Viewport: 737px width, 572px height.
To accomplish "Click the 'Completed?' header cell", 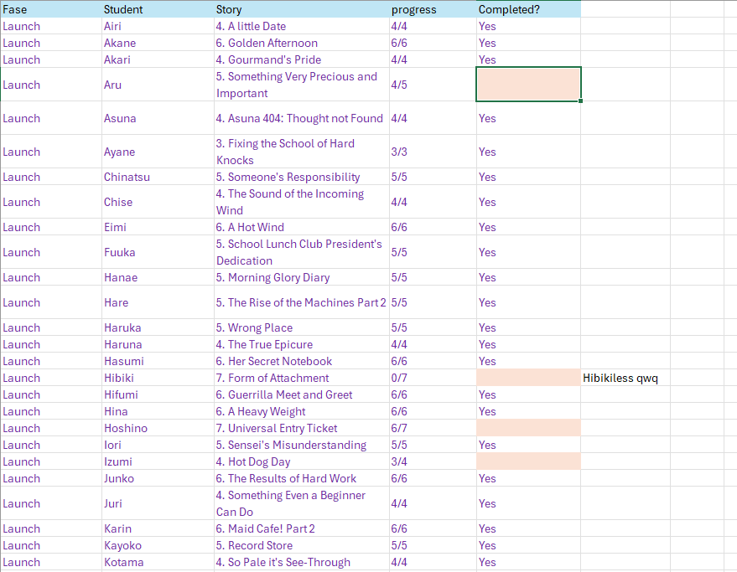I will pos(528,9).
